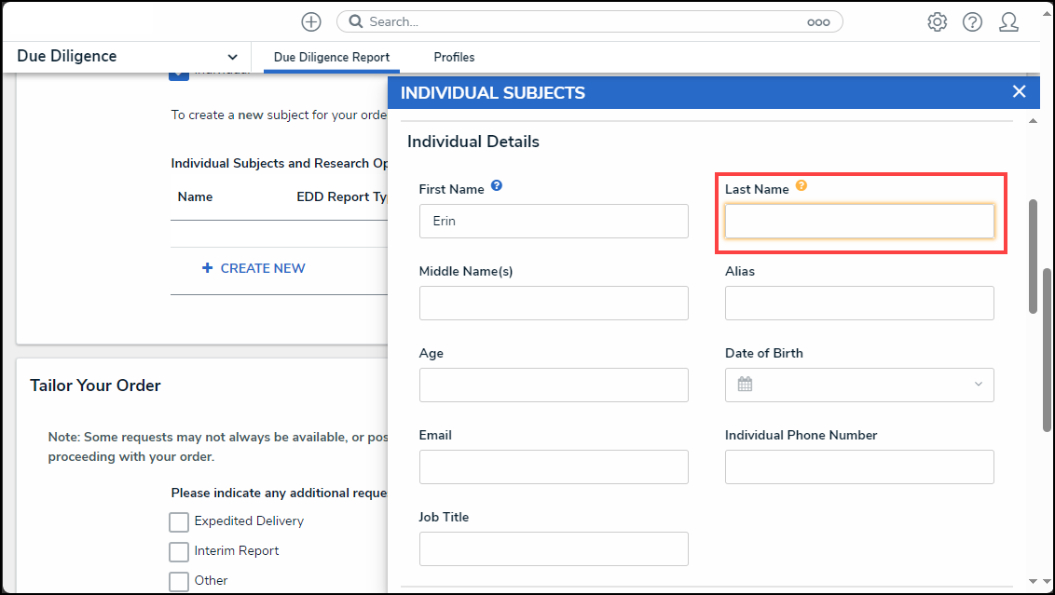Select the Due Diligence Report tab
The image size is (1055, 595).
coord(332,57)
